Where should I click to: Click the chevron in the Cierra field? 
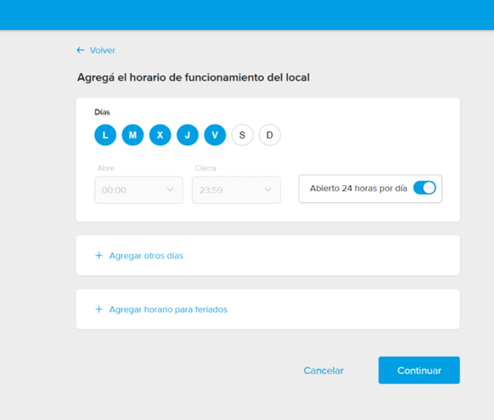268,190
